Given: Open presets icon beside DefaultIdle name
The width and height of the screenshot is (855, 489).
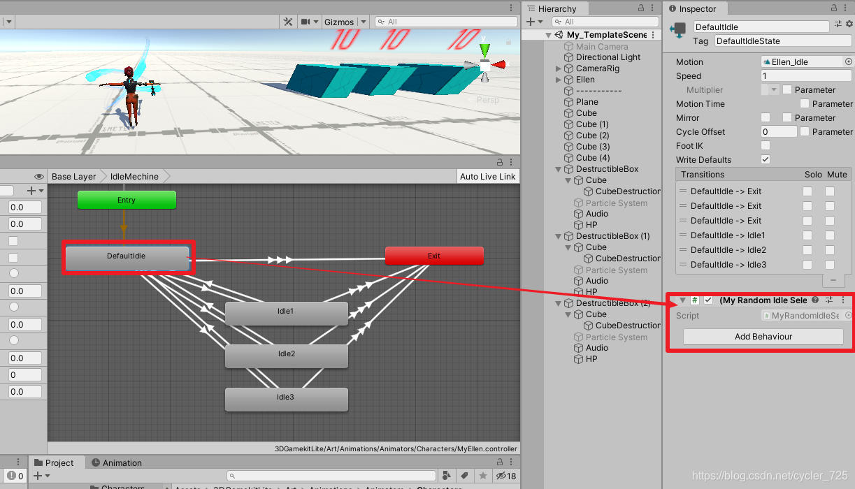Looking at the screenshot, I should coord(838,25).
